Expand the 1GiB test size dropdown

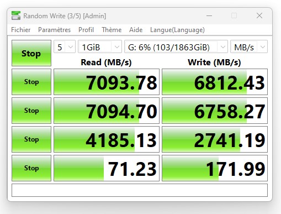(x=100, y=46)
